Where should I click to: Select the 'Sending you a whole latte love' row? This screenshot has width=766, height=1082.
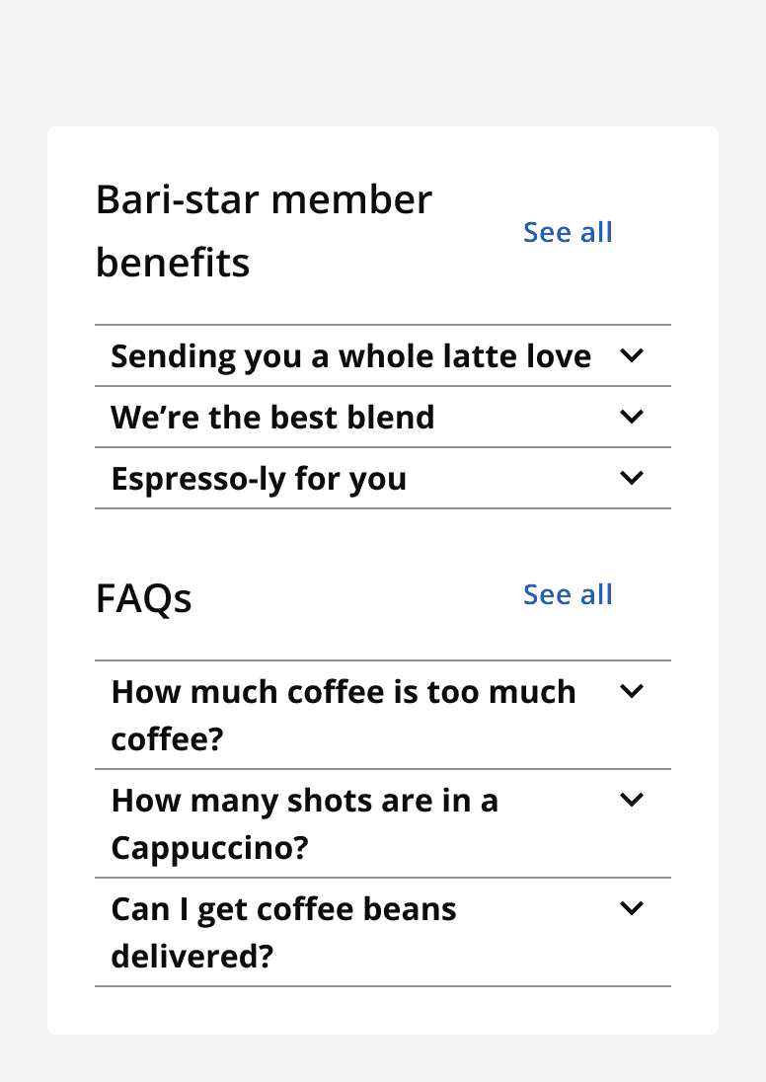click(x=350, y=355)
